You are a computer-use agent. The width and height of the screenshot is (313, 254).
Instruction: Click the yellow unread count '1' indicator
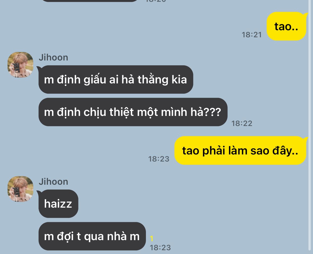tap(151, 238)
